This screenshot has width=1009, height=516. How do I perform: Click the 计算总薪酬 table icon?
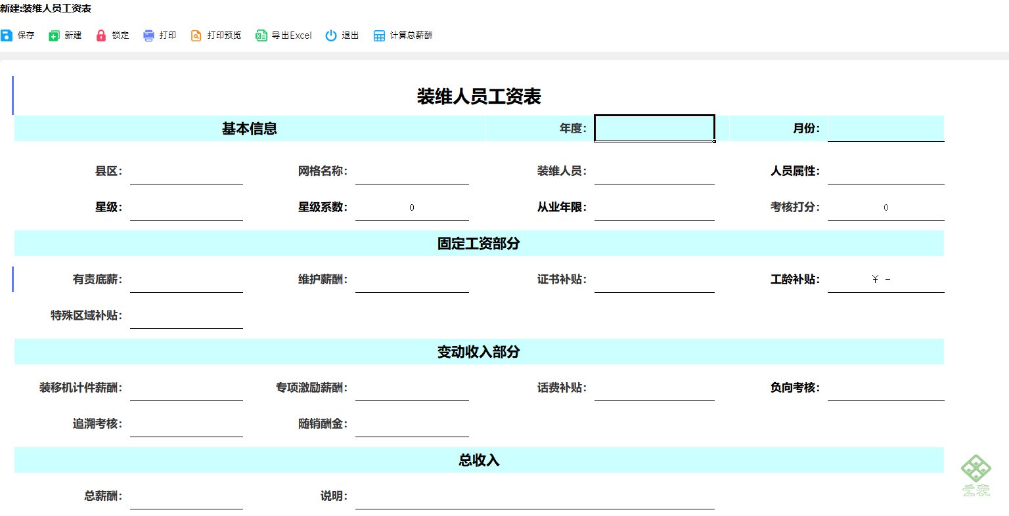(379, 35)
